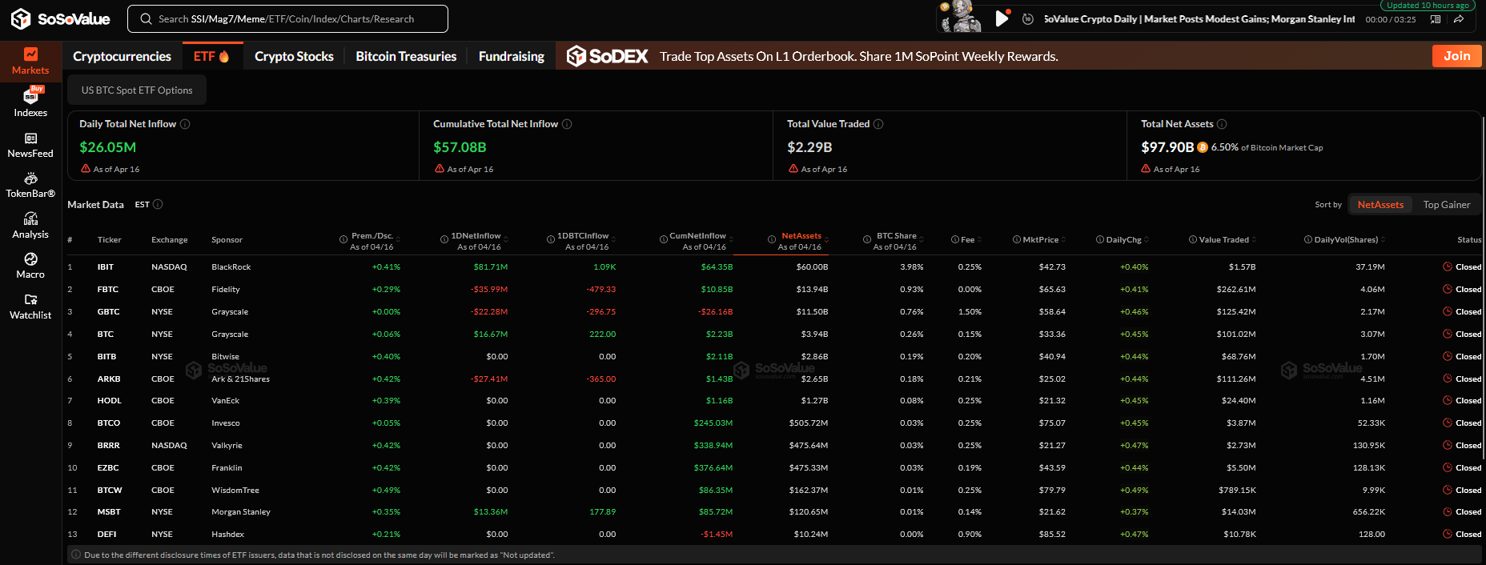
Task: Click sponsor name Valkyrie
Action: pos(227,445)
